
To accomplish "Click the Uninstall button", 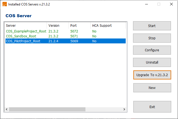I will (x=152, y=63).
